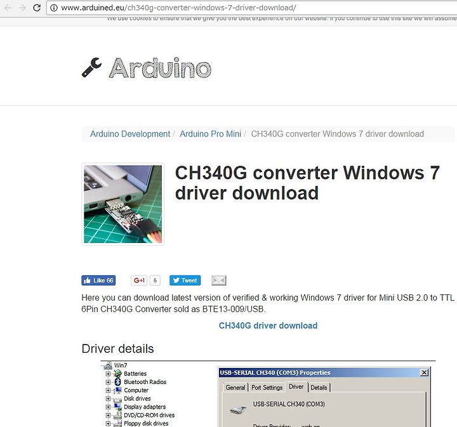Close the USB-SERIAL CH340 Properties dialog
Viewport: 457px width, 427px height.
pyautogui.click(x=425, y=372)
